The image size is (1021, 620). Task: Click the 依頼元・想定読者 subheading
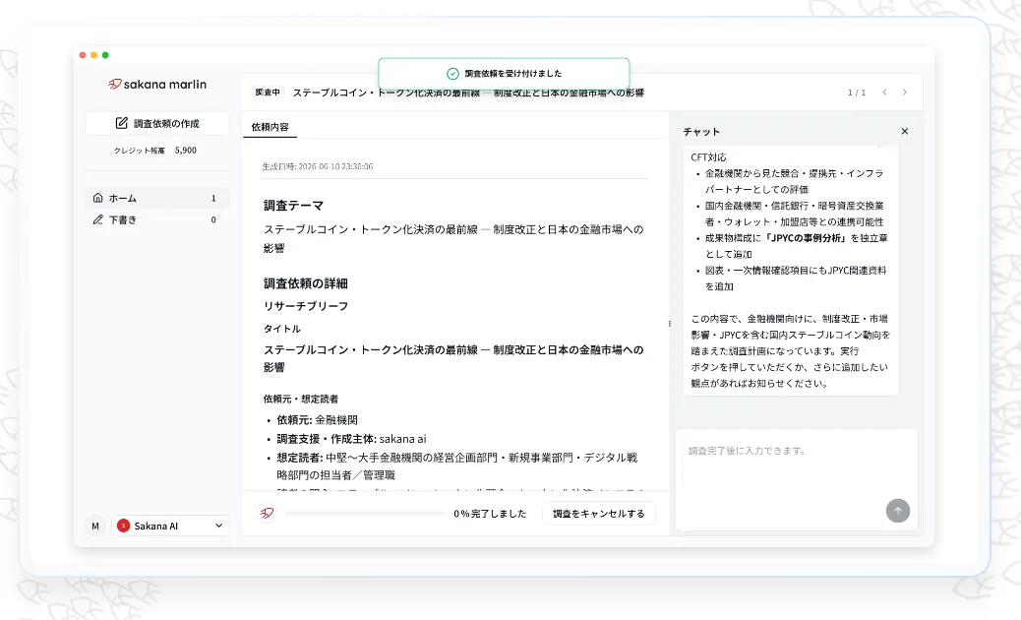pyautogui.click(x=301, y=399)
